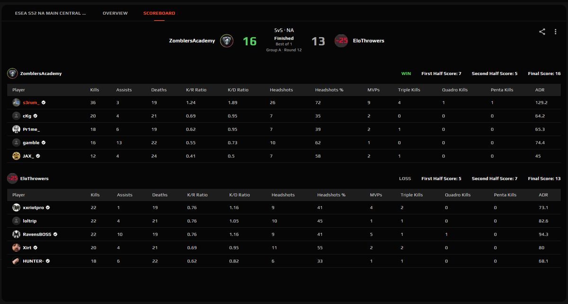Screen dimensions: 568x304
Task: Click verified badge next to HUNTER-
Action: click(48, 261)
